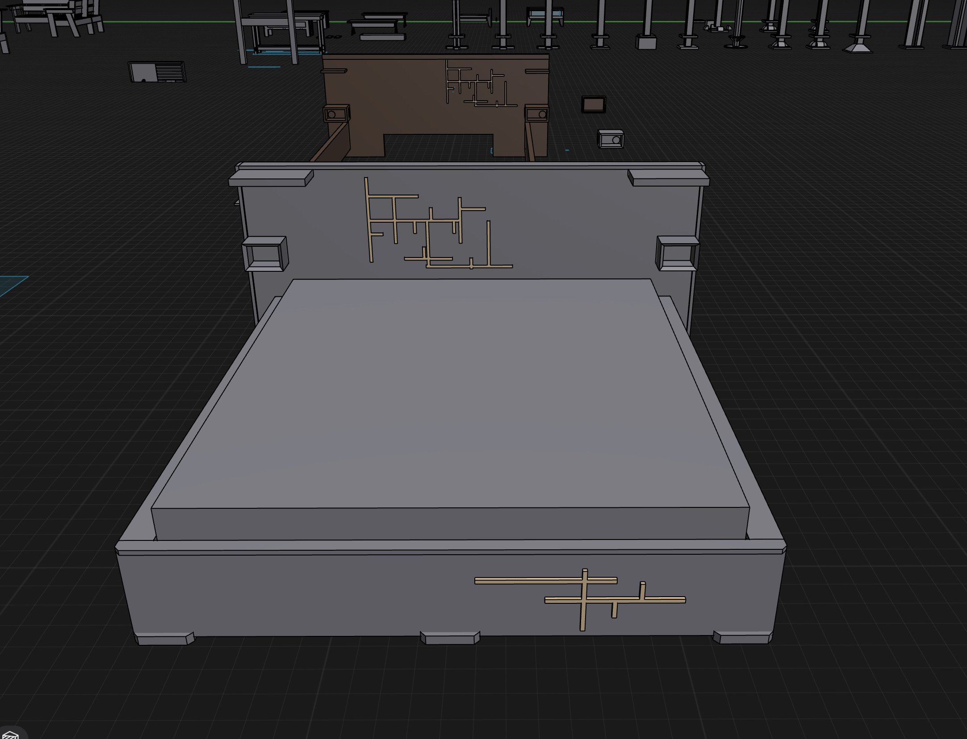Select the top-left ledge of grey headboard
The width and height of the screenshot is (967, 739).
[x=271, y=178]
